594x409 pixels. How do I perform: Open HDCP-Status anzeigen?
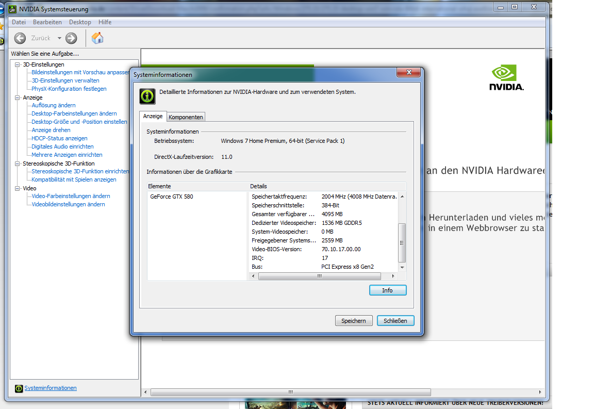coord(59,139)
